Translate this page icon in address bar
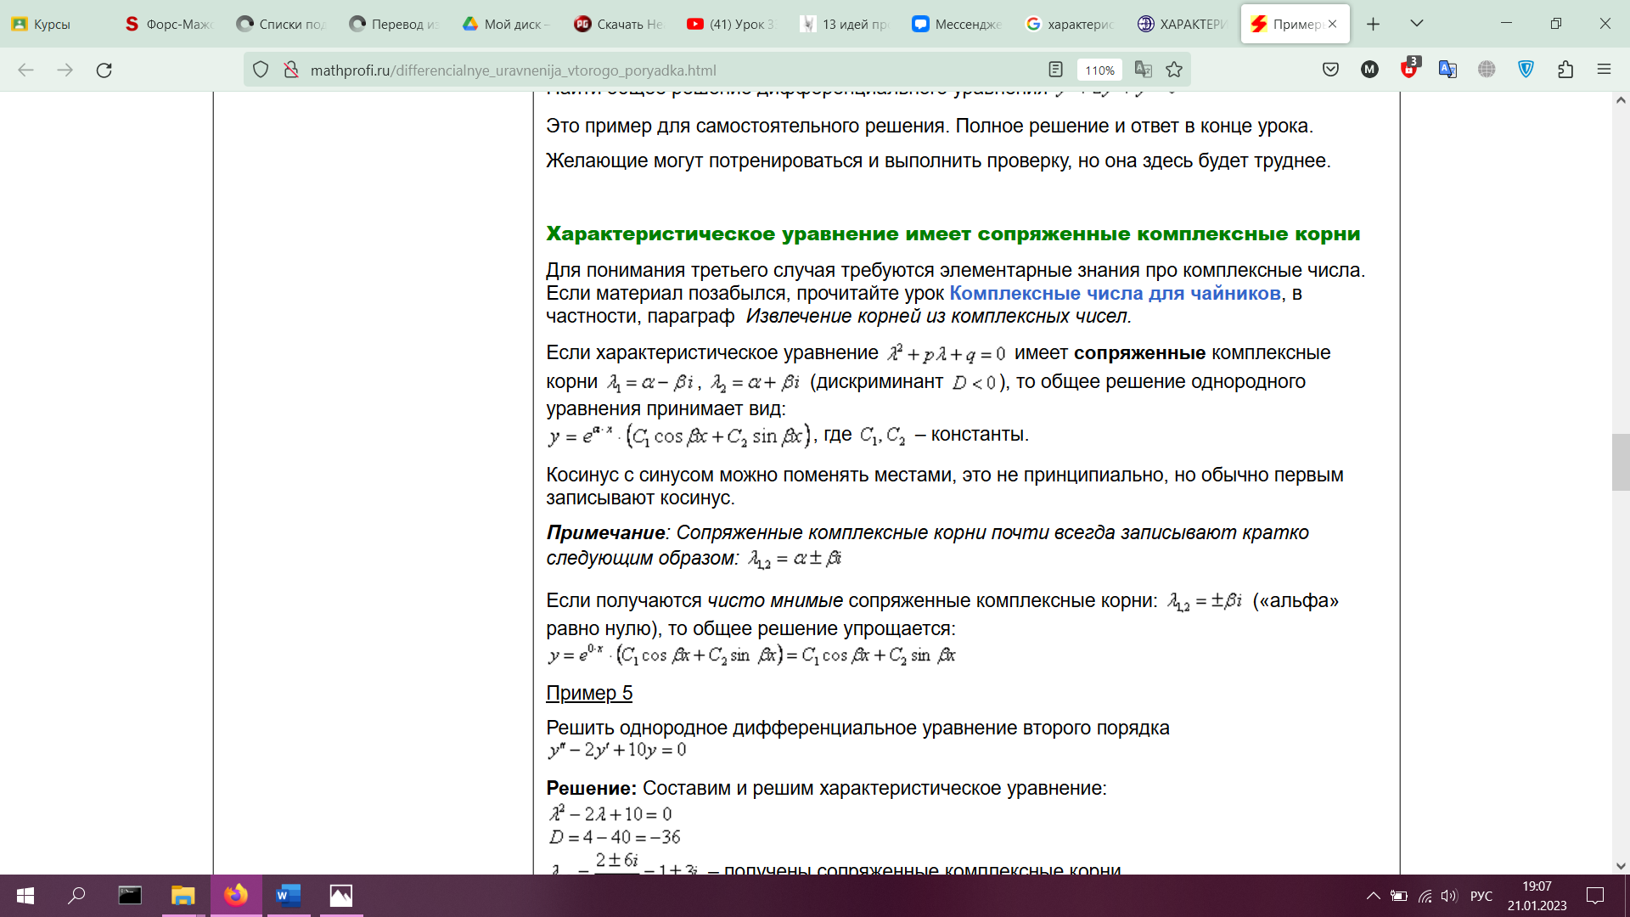The width and height of the screenshot is (1630, 917). point(1144,70)
